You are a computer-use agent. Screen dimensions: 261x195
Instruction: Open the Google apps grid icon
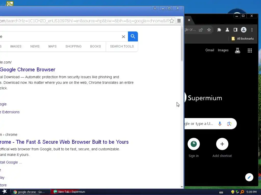point(250,51)
